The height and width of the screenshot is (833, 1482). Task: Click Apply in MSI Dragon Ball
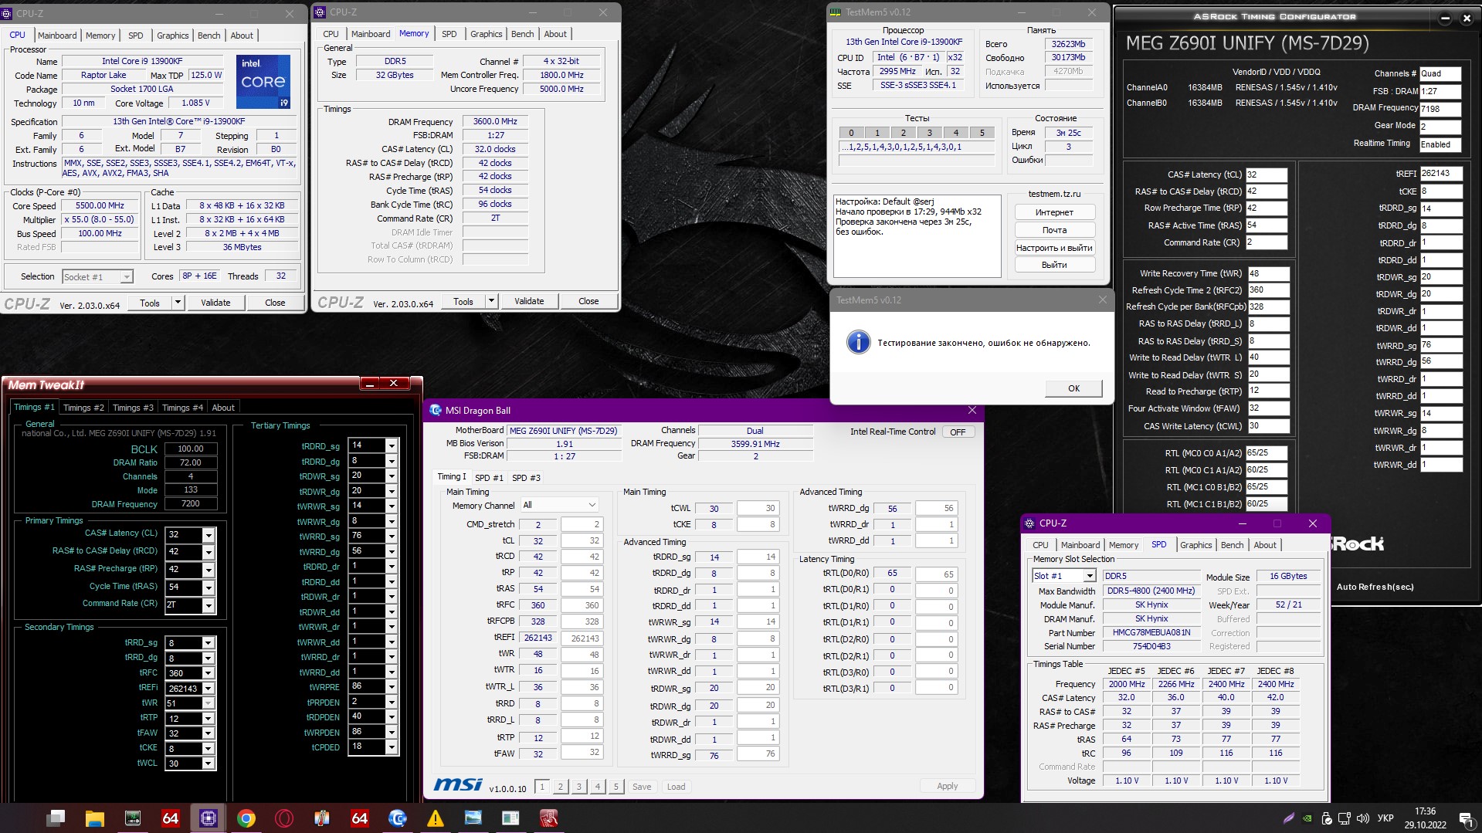tap(948, 786)
